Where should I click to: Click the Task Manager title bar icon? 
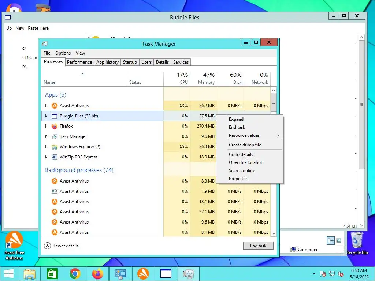click(x=45, y=44)
